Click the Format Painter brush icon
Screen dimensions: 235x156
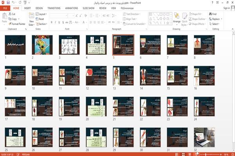click(x=10, y=24)
